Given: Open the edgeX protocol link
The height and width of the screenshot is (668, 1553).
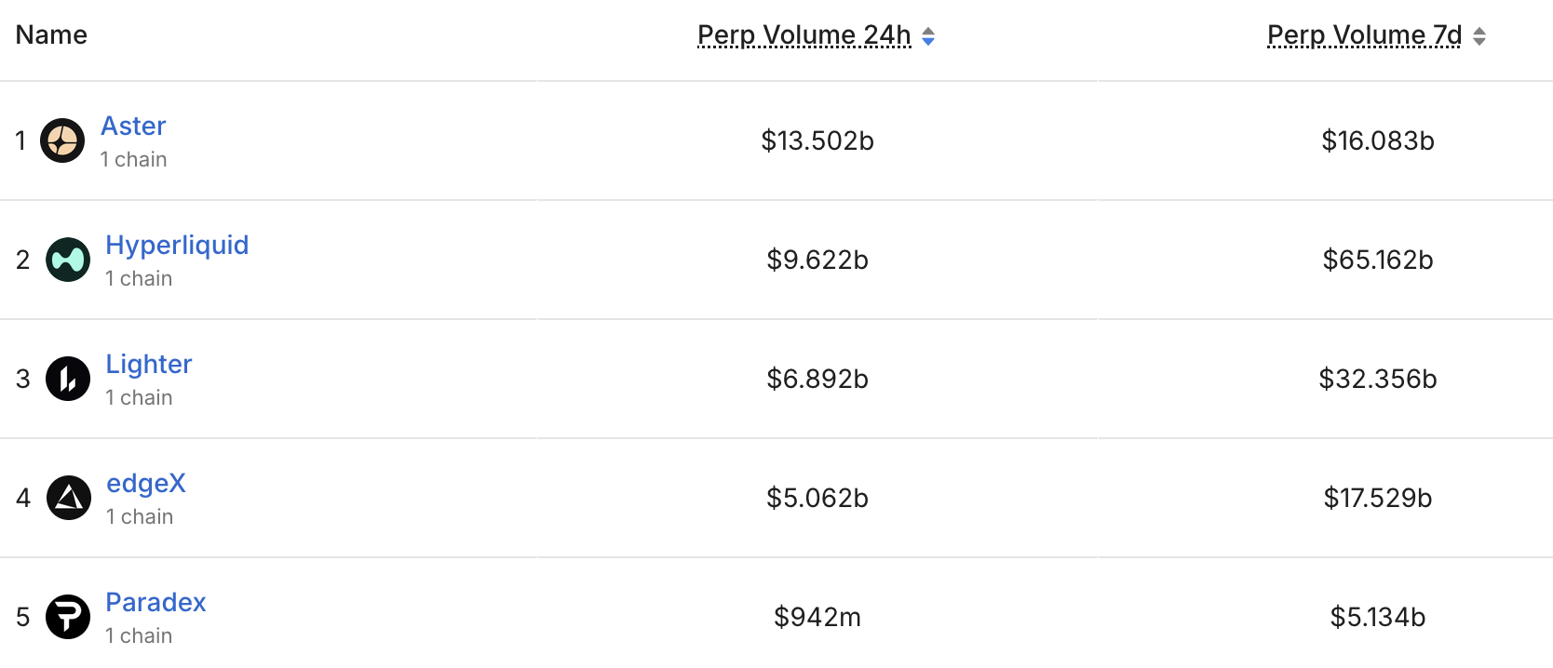Looking at the screenshot, I should pos(146,483).
